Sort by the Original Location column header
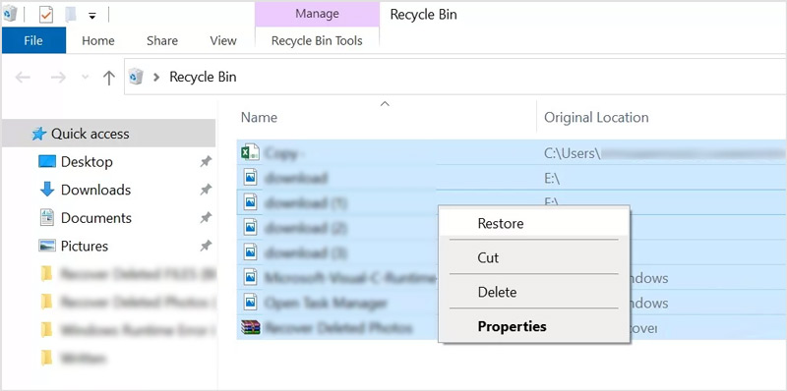This screenshot has height=391, width=787. (x=596, y=117)
